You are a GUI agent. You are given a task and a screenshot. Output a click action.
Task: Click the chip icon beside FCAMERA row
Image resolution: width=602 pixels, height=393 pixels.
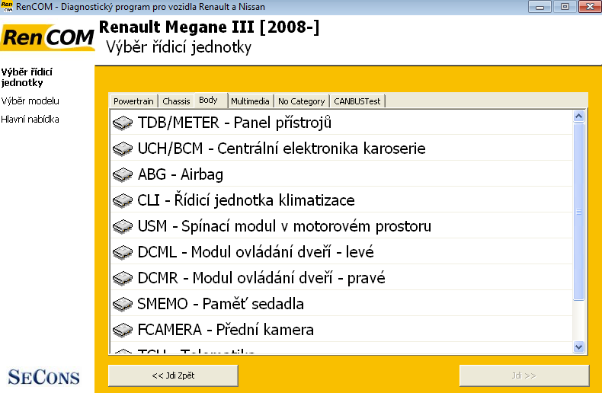[123, 330]
